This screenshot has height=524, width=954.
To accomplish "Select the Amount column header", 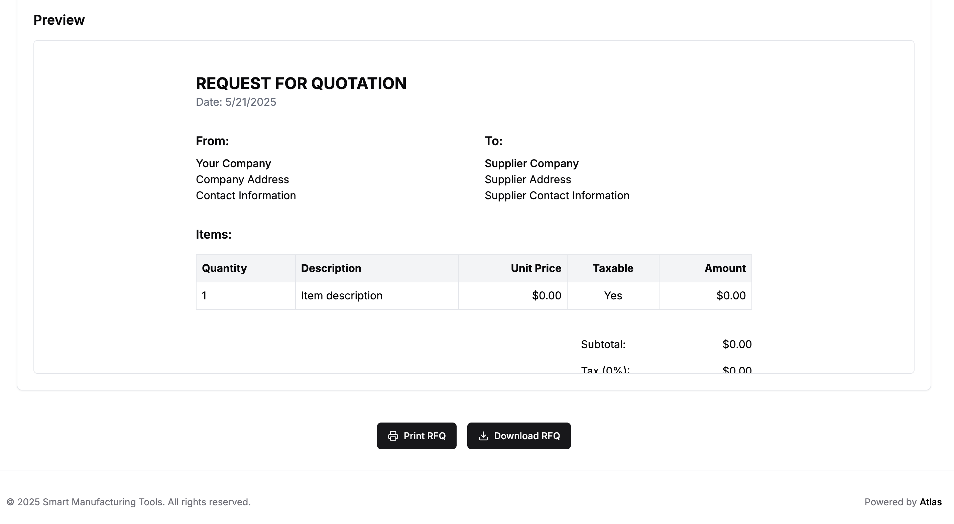I will (x=725, y=268).
